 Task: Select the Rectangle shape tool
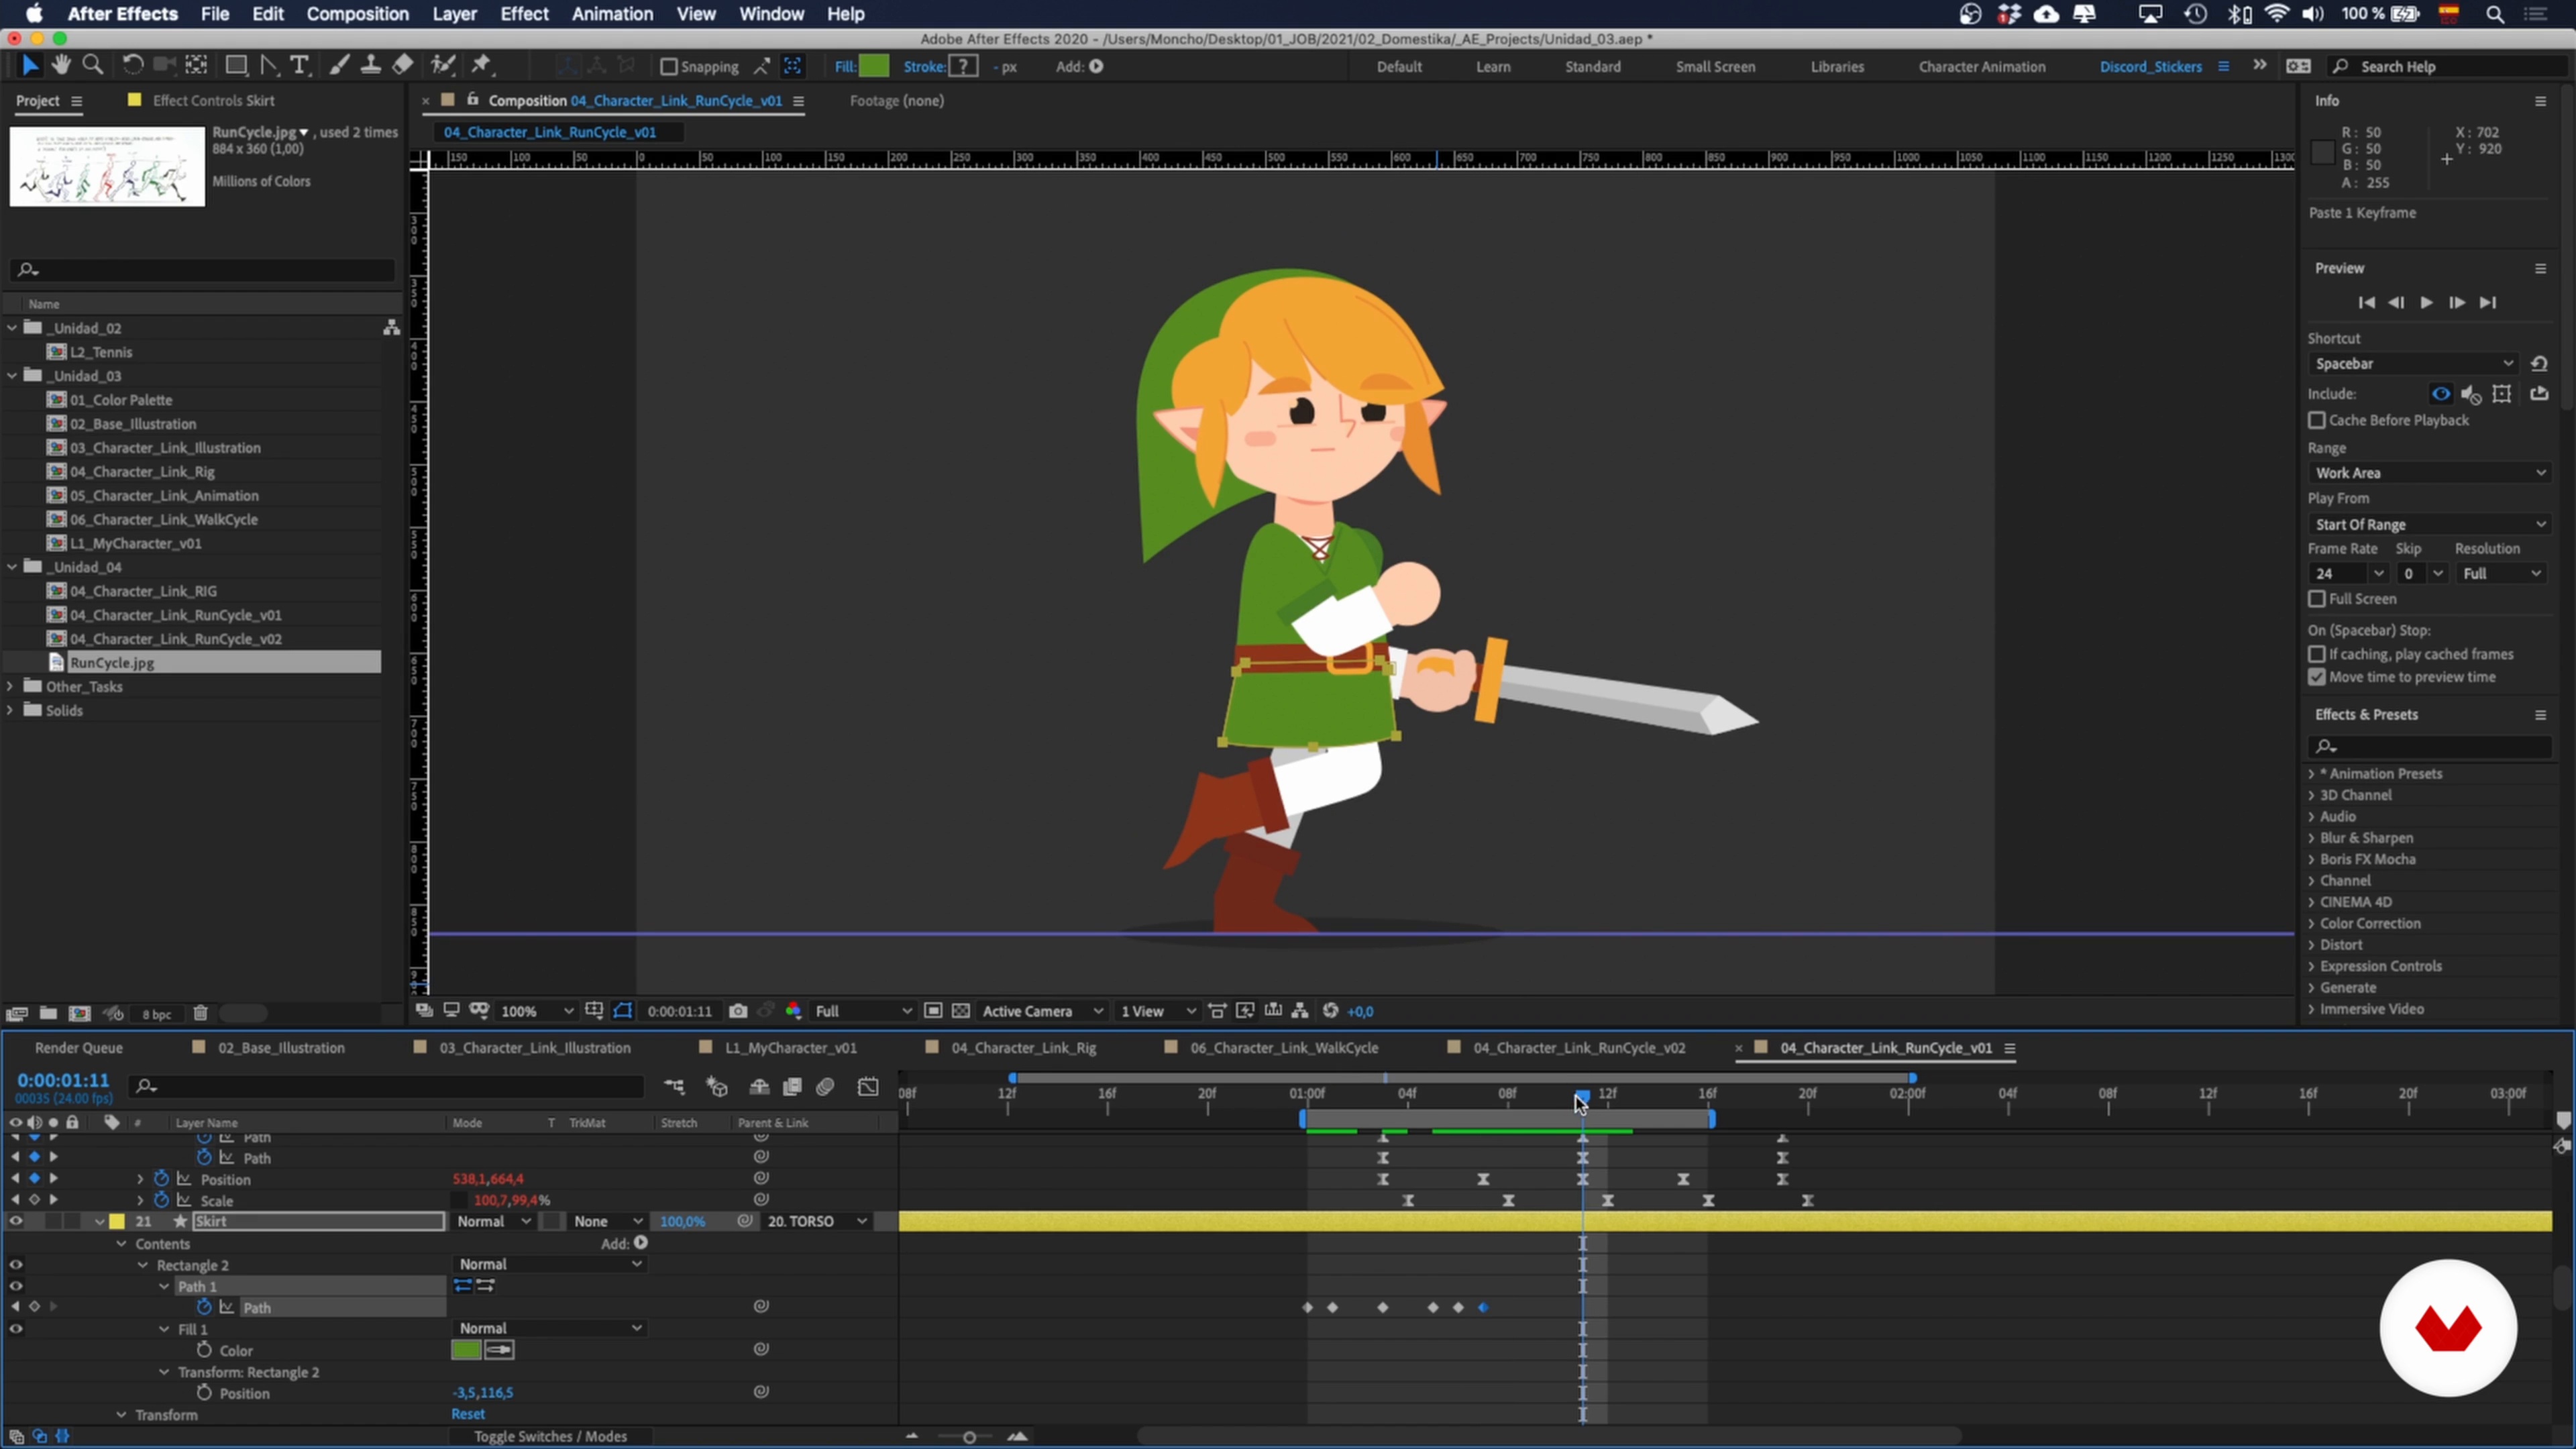(236, 66)
